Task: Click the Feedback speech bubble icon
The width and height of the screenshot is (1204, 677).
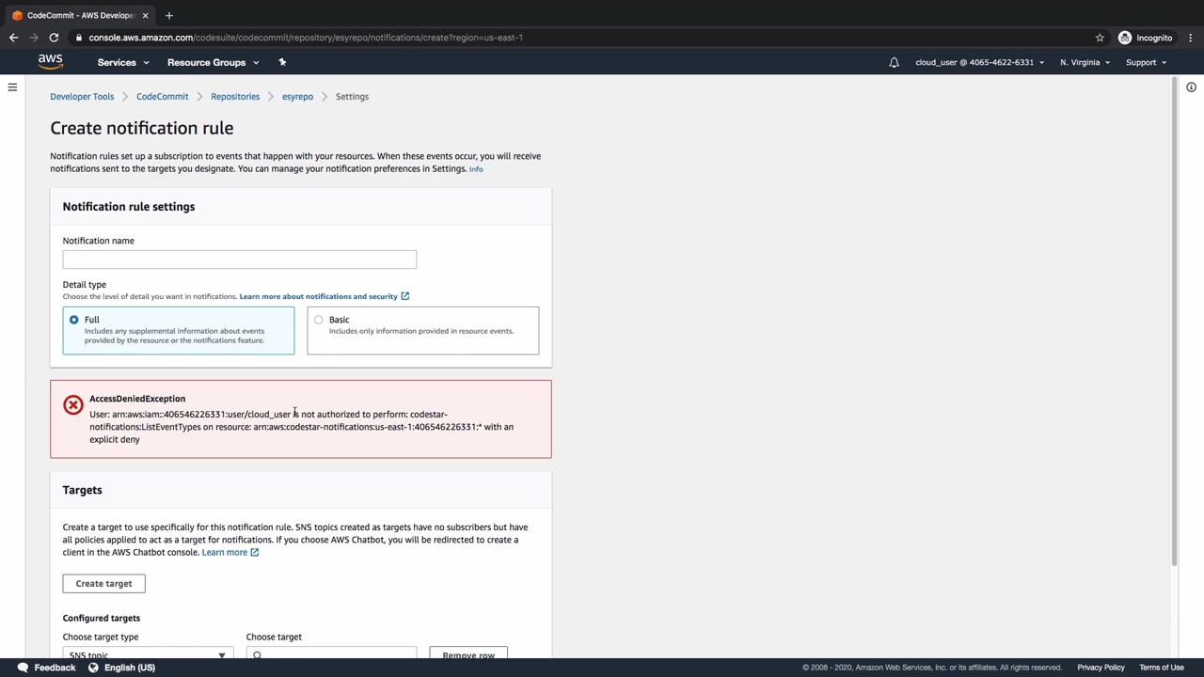Action: pos(23,668)
